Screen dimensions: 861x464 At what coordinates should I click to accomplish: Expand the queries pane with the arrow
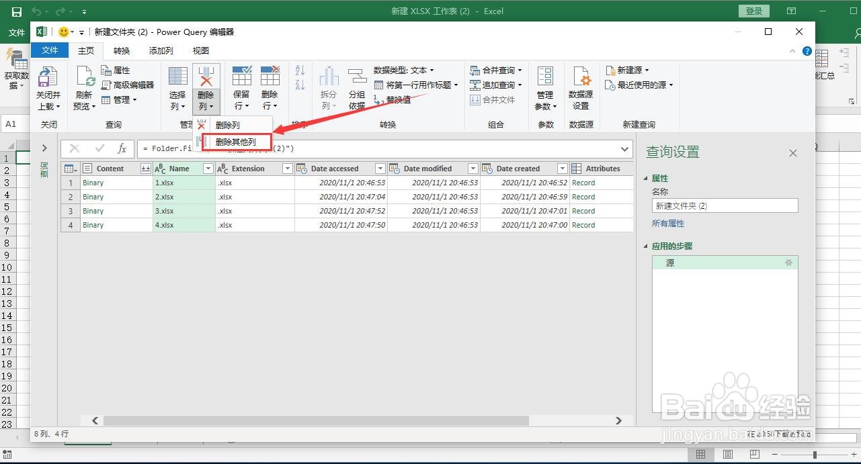(x=44, y=148)
